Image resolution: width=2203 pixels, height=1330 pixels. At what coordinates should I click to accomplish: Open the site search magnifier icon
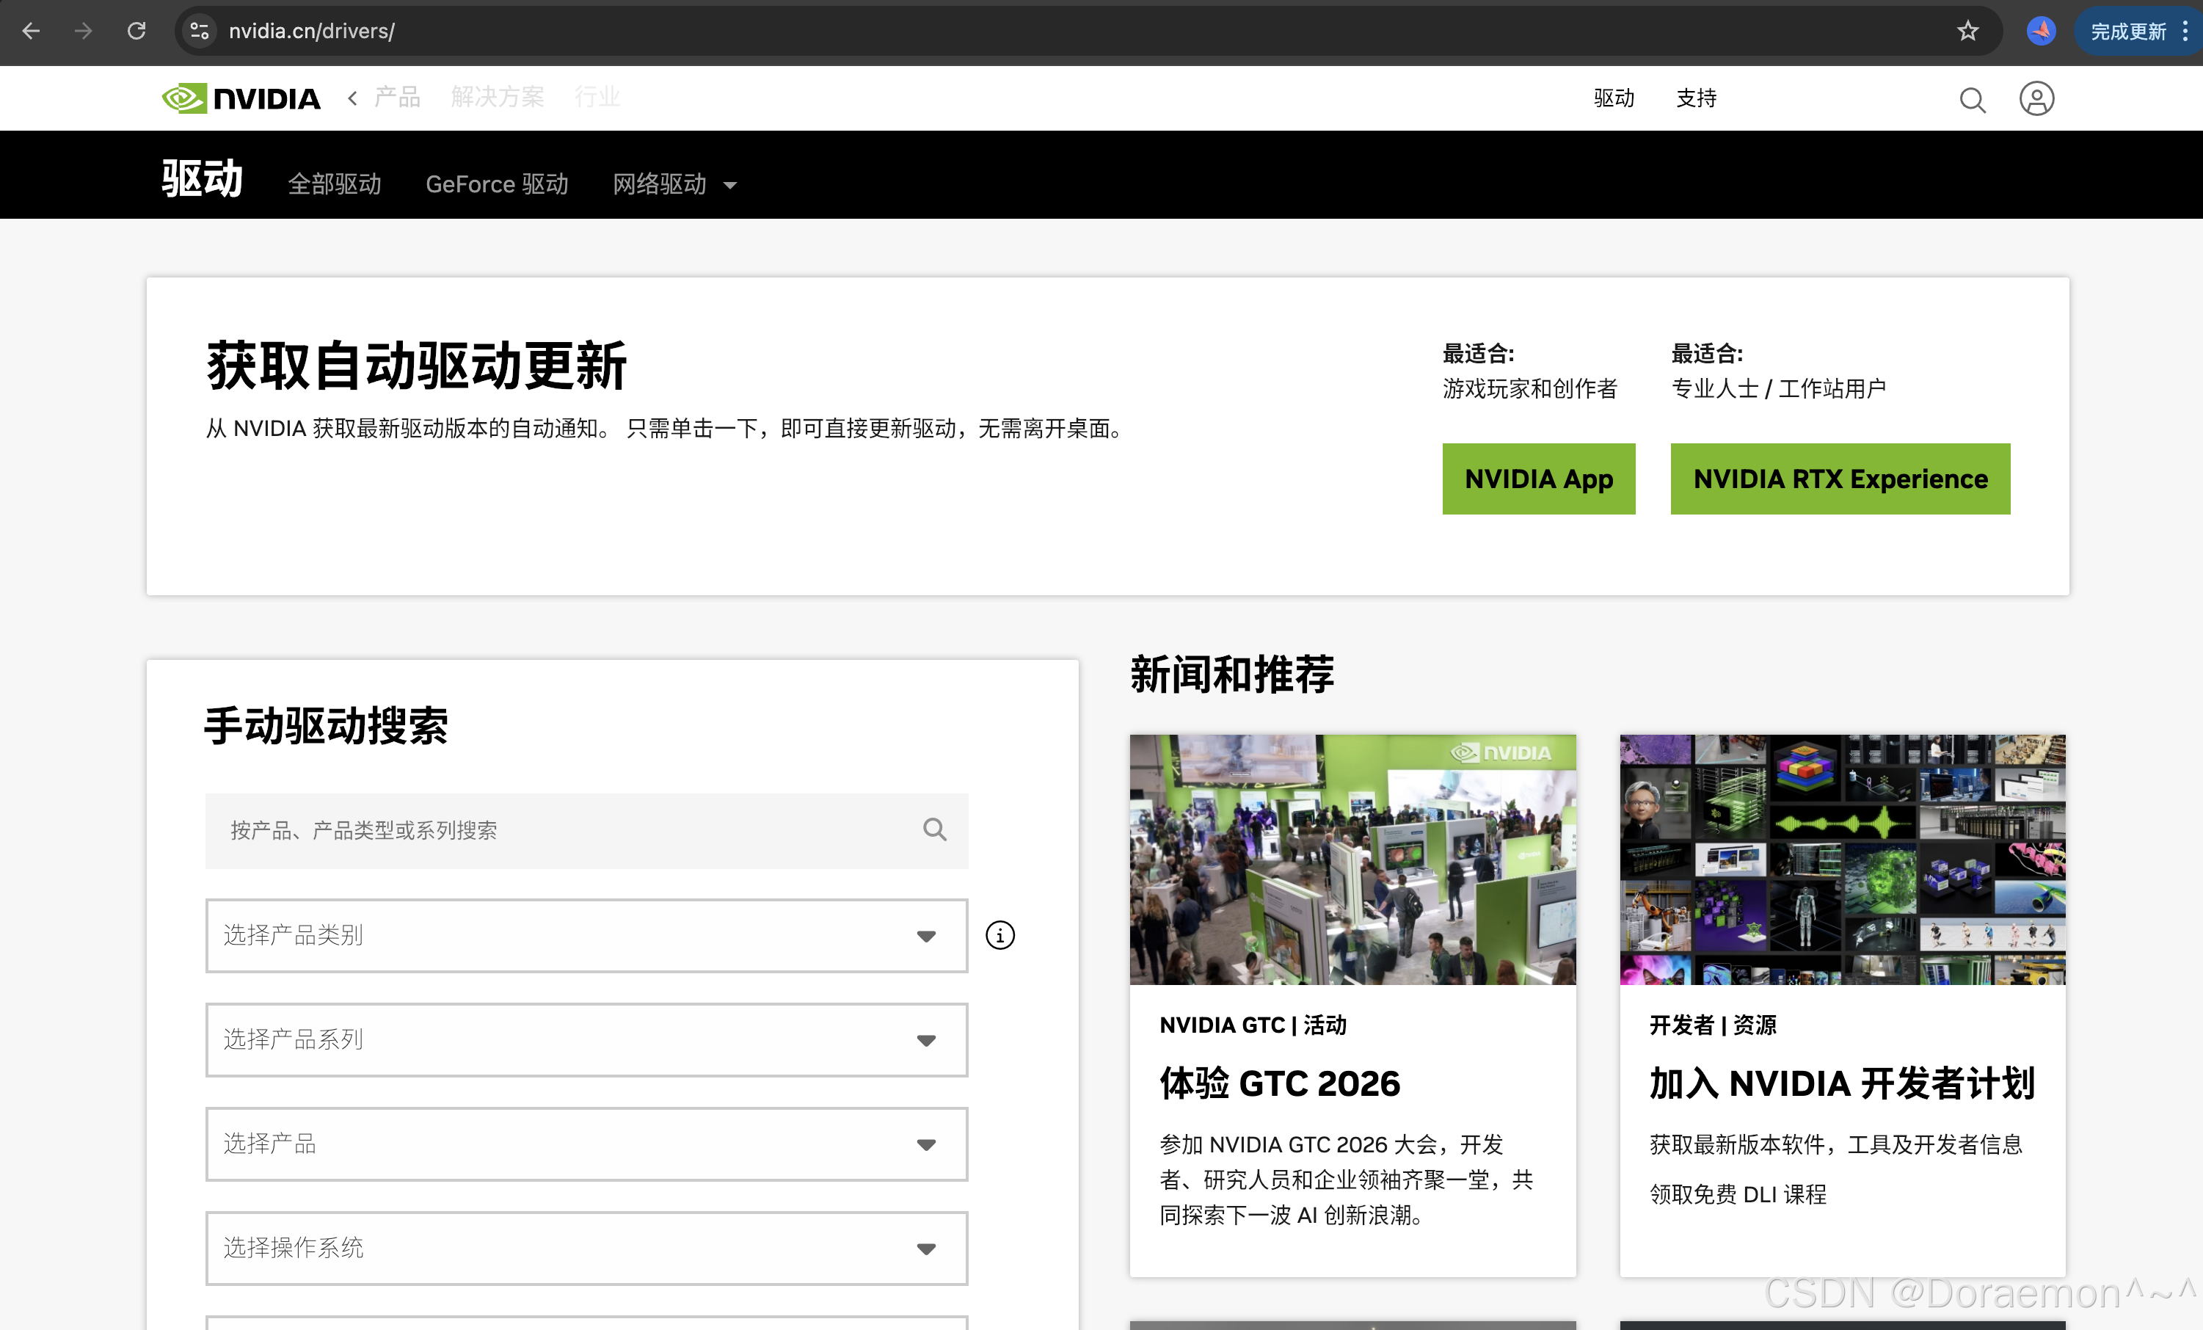1971,99
